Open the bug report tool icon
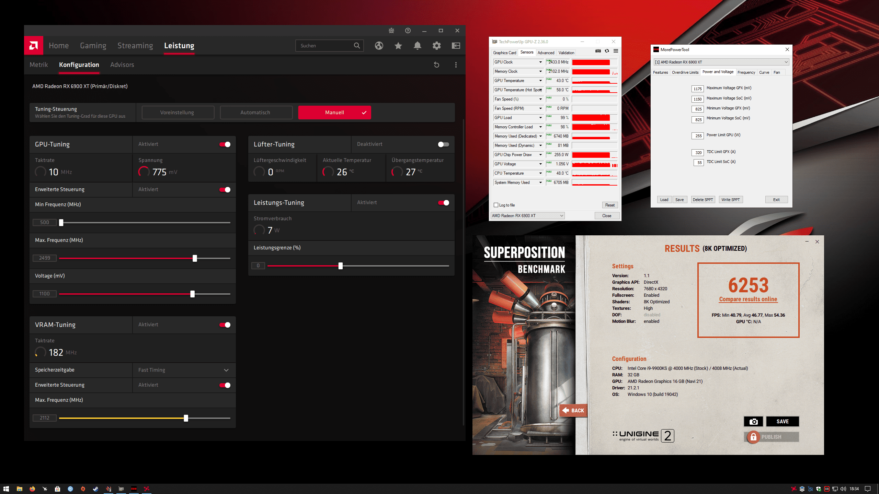 point(391,31)
